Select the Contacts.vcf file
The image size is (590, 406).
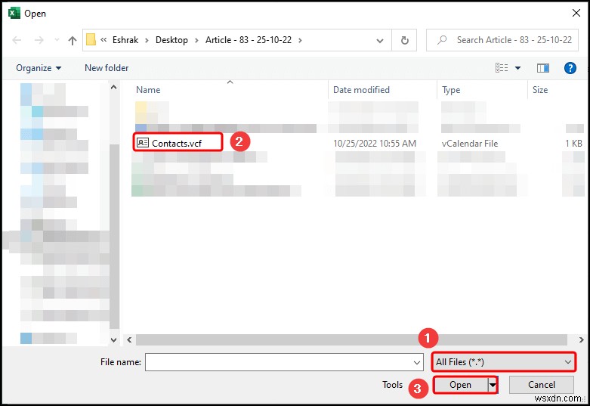click(x=177, y=144)
